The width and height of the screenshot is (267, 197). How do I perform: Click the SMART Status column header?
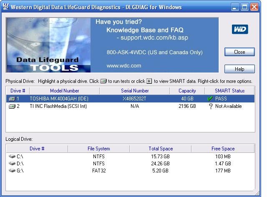229,91
